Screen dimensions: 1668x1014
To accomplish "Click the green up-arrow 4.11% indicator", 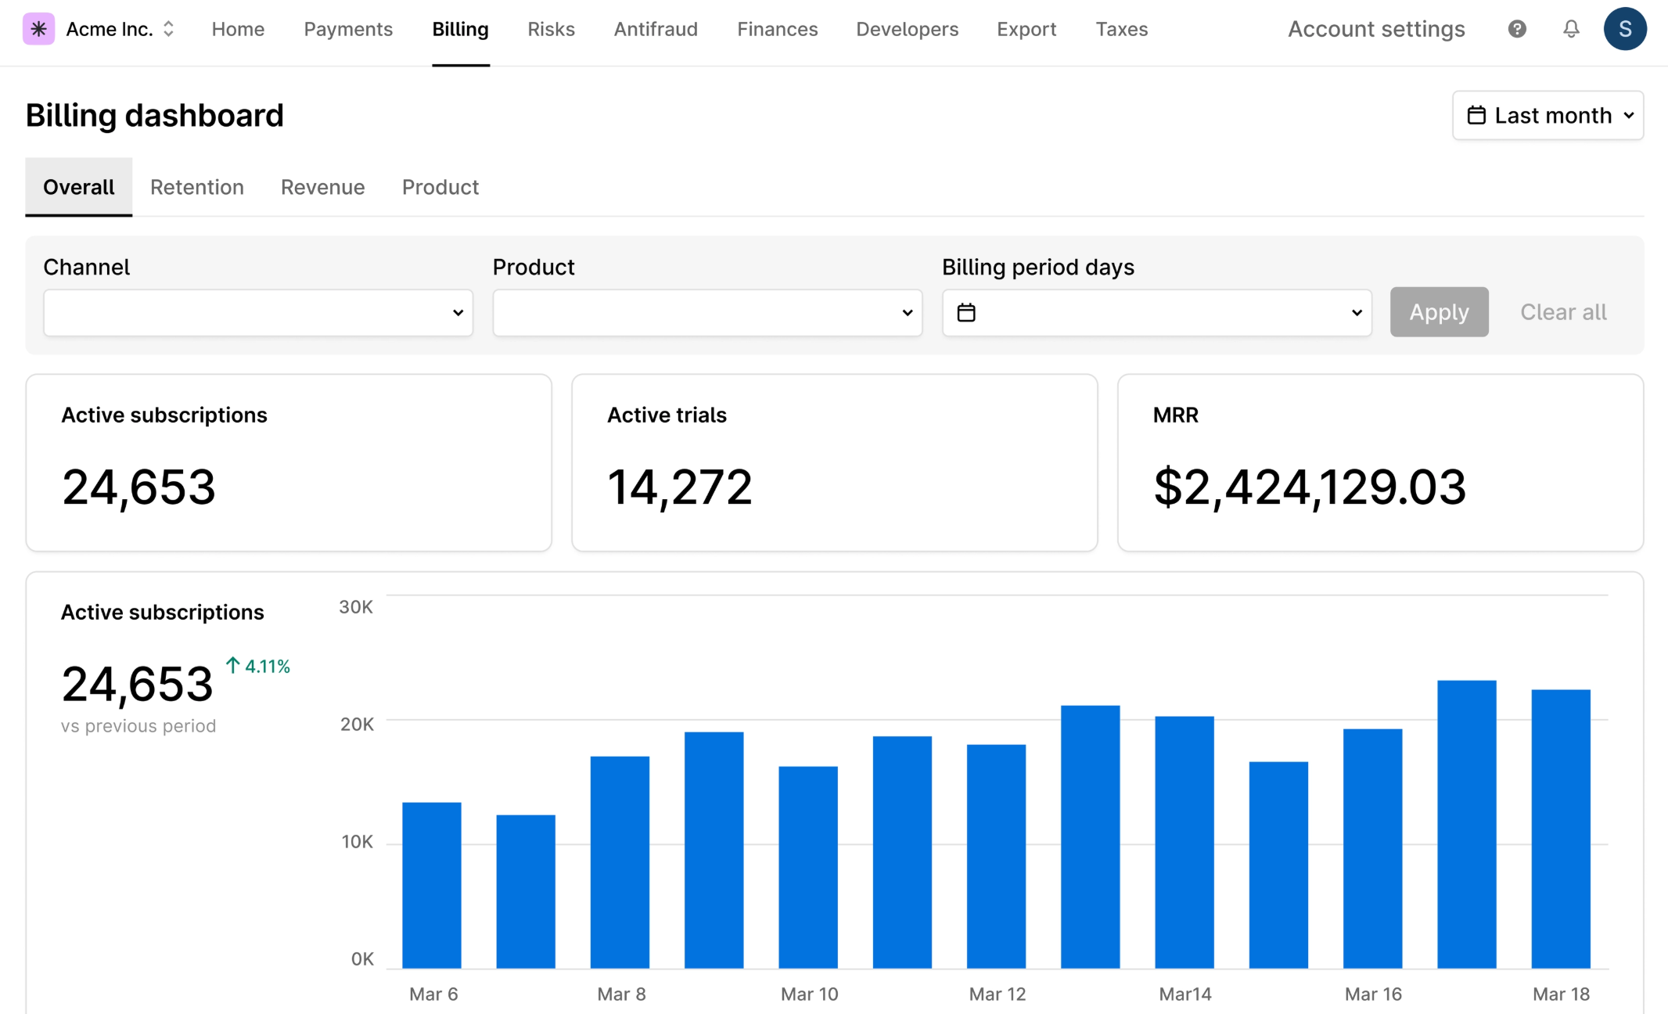I will [x=258, y=666].
